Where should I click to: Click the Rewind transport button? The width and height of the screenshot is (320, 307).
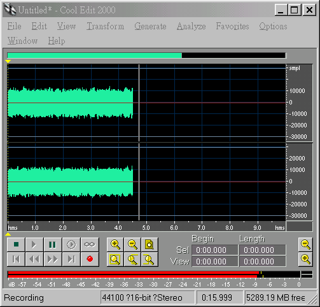tap(34, 259)
